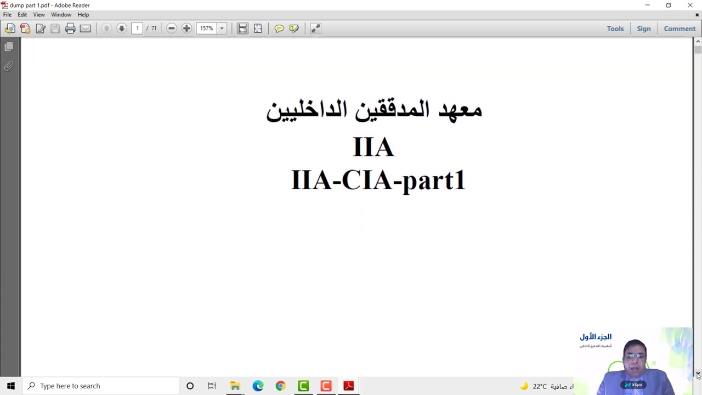Screen dimensions: 702x395
Task: Open the orange Camtasia recorder taskbar app
Action: tap(326, 386)
